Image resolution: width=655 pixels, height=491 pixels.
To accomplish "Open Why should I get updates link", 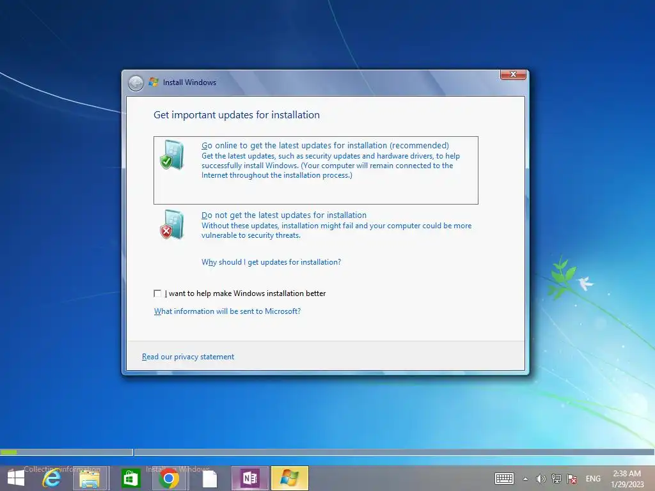I will [x=271, y=262].
